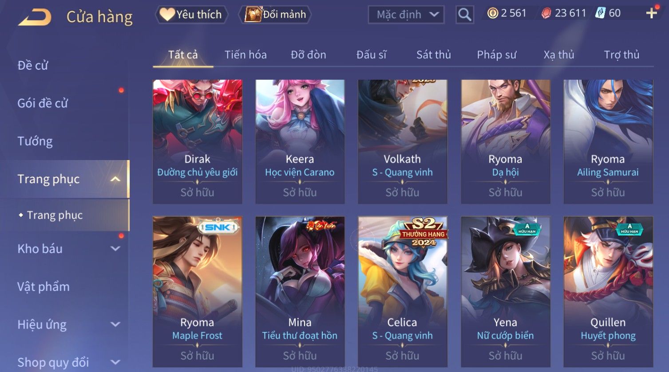
Task: Expand the Kho báu sidebar section
Action: pos(115,249)
